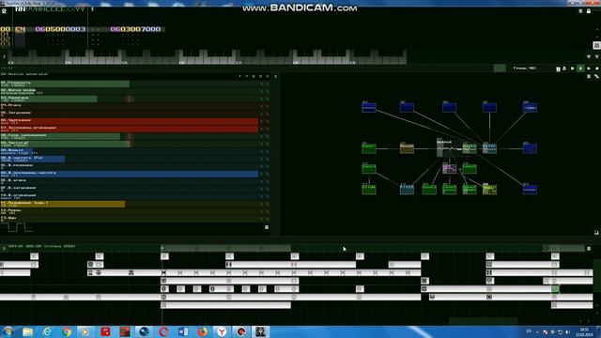The width and height of the screenshot is (601, 338).
Task: Click the piano keyboard strip above the controllers
Action: pos(208,56)
